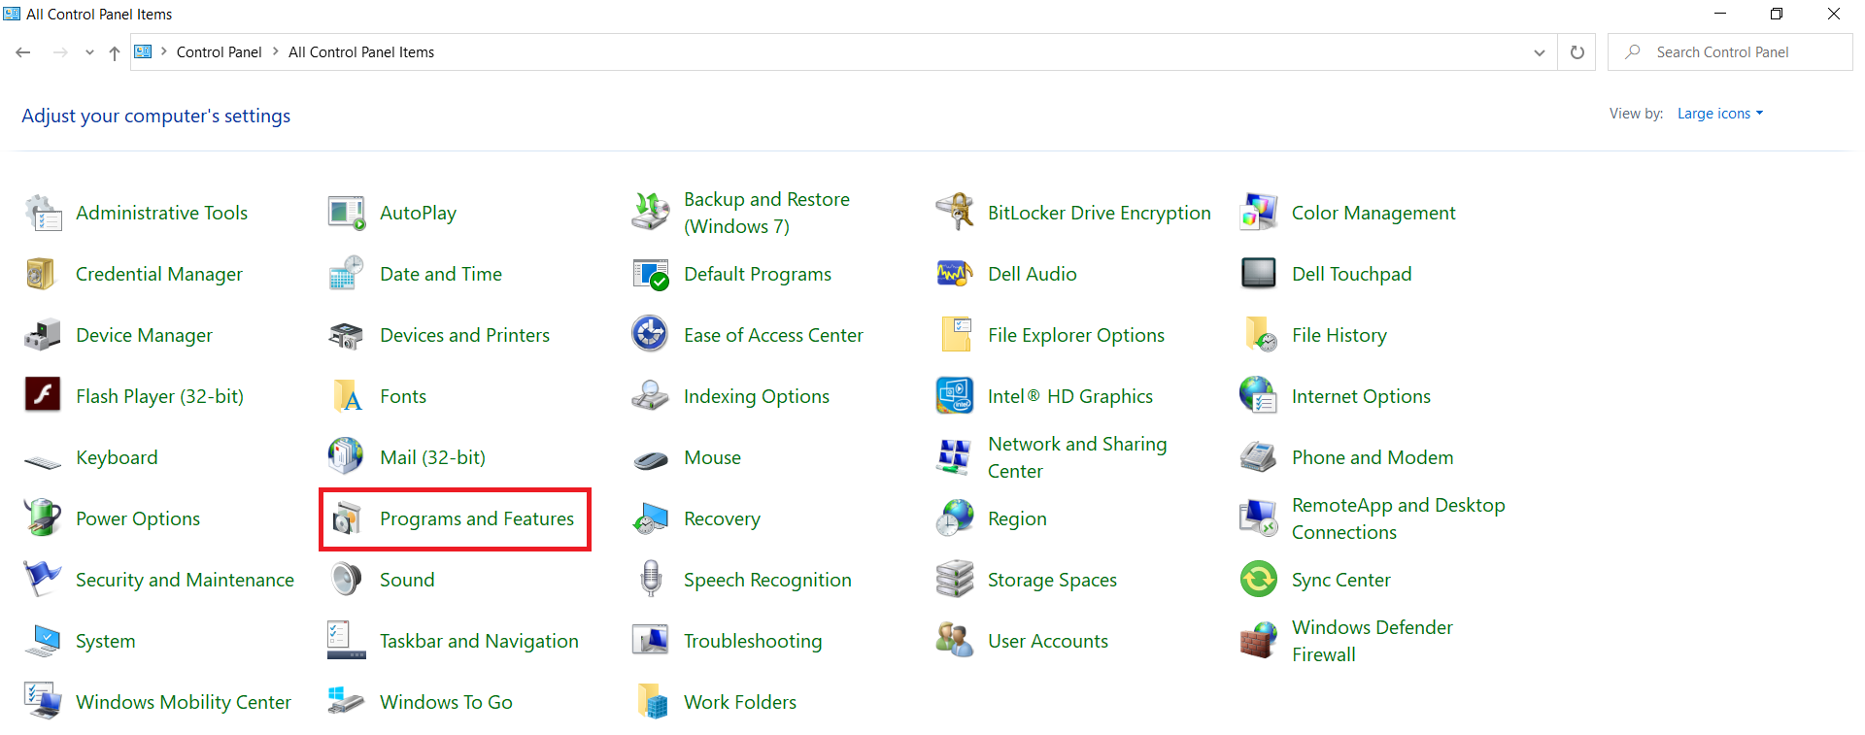Open the Dell Audio icon

pos(955,274)
